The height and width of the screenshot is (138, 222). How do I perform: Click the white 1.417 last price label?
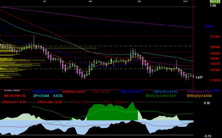click(x=199, y=77)
